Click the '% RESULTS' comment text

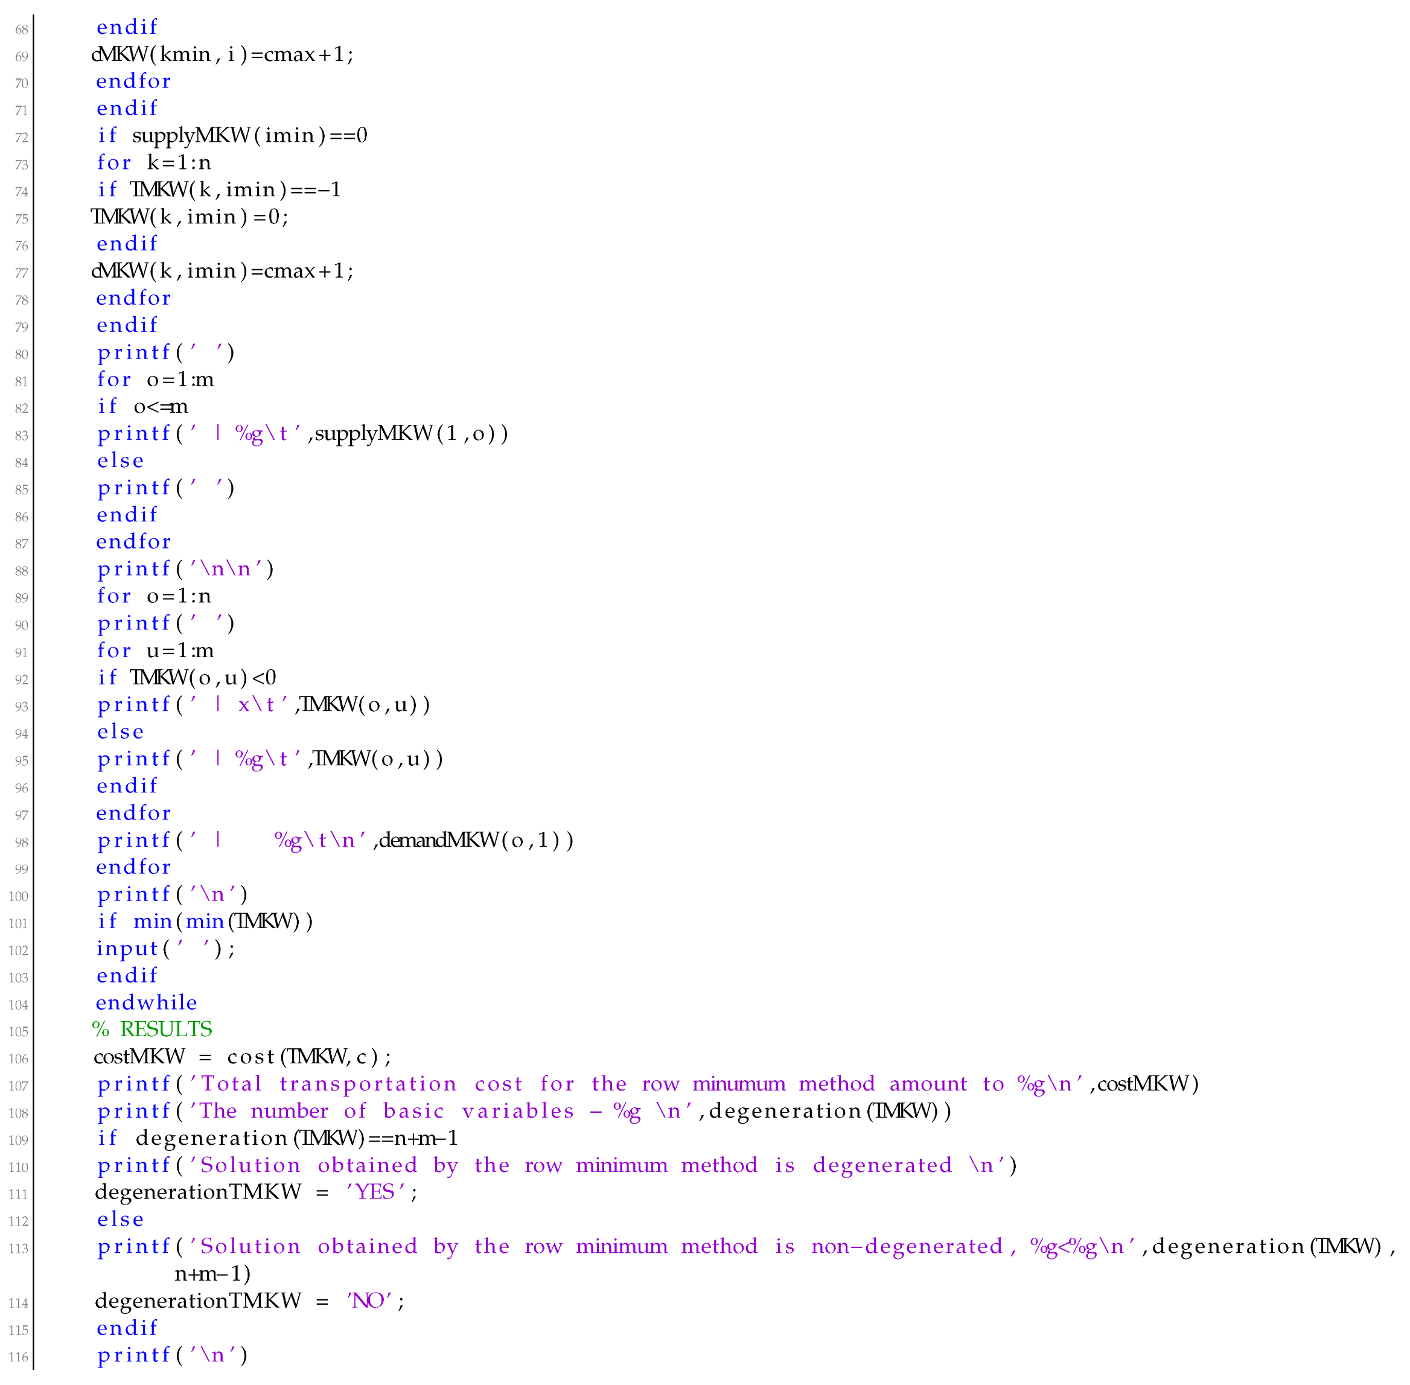tap(152, 1030)
